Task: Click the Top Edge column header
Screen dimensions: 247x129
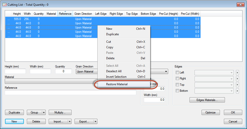Action: pos(132,14)
